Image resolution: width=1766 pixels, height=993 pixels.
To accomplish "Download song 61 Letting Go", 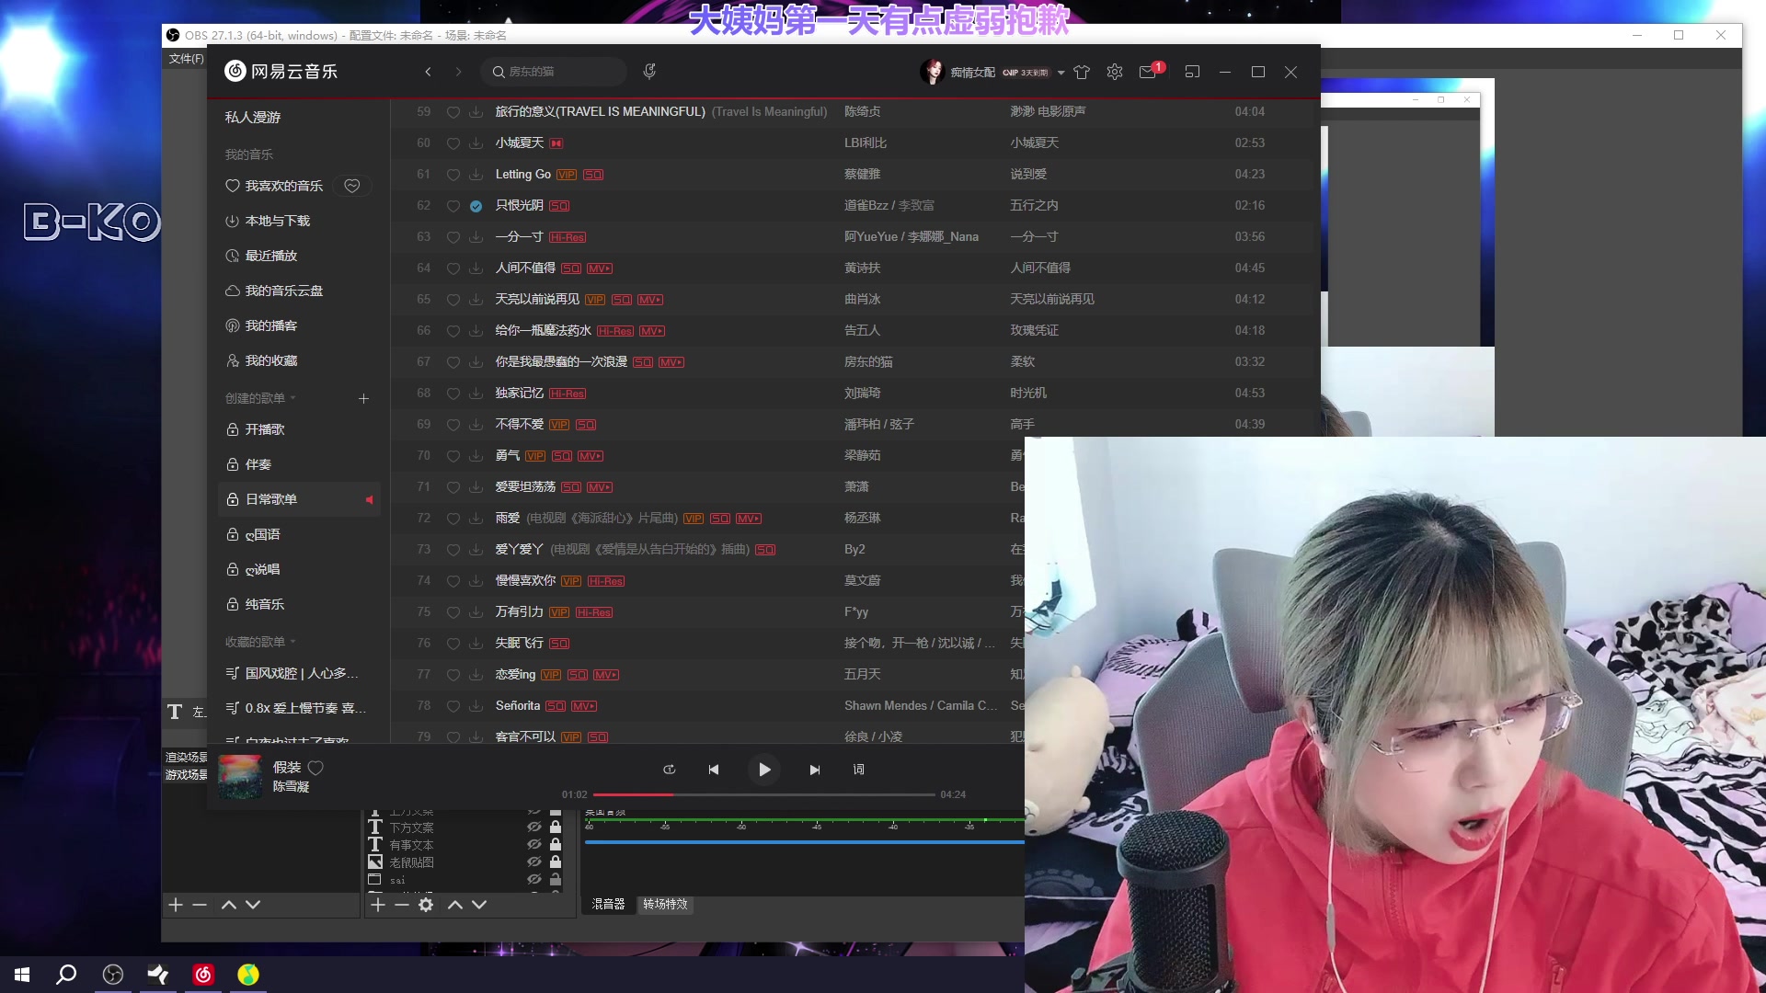I will 476,175.
